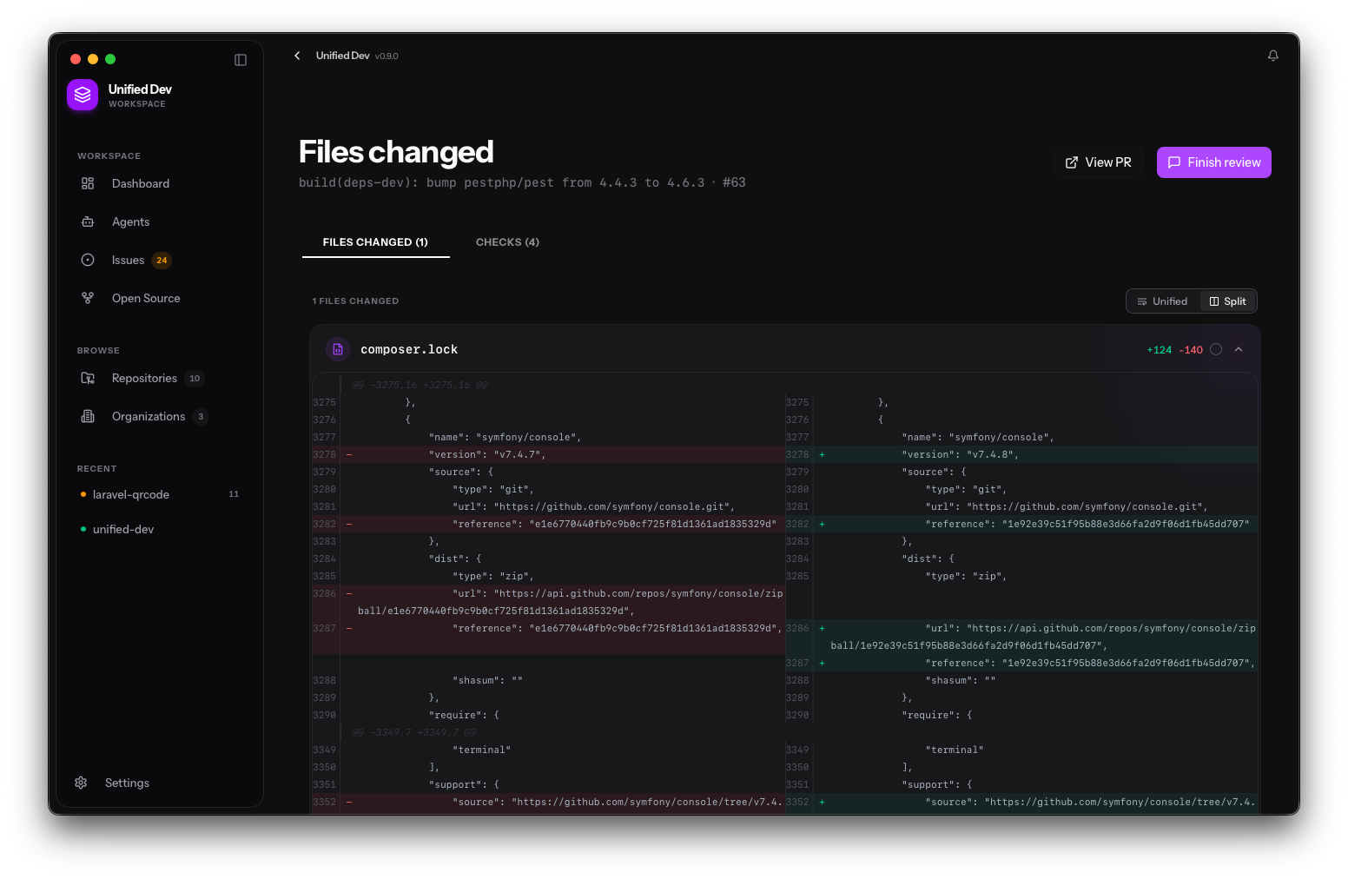1348x879 pixels.
Task: Toggle the sidebar panel icon
Action: tap(241, 60)
